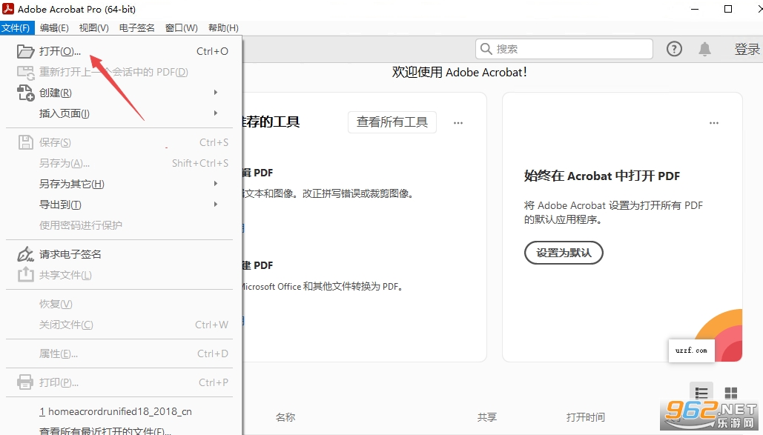
Task: Click the e-signature pen icon beside 请求电子签名
Action: point(25,254)
